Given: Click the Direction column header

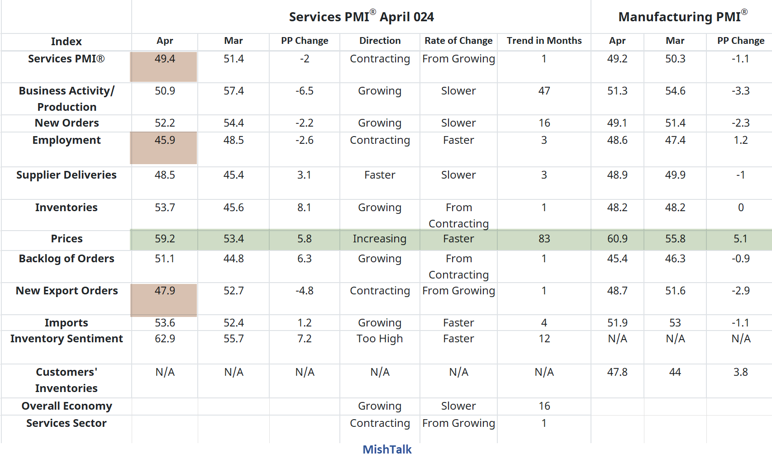Looking at the screenshot, I should click(379, 41).
